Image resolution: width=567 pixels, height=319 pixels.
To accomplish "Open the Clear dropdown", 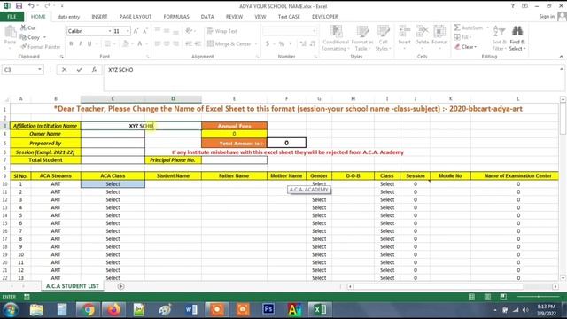I will [466, 47].
